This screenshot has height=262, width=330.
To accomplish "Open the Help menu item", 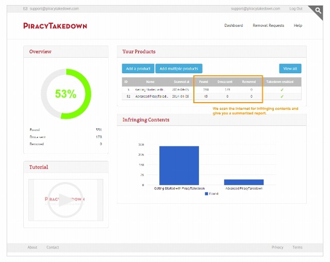I will tap(298, 26).
